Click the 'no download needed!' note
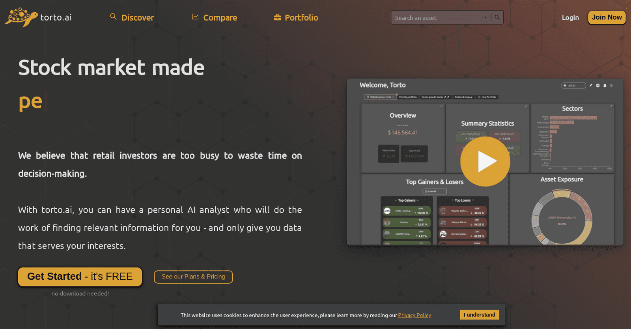The width and height of the screenshot is (631, 329). (80, 293)
